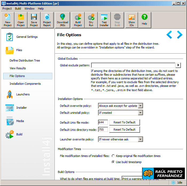
Task: Launch Test Installer from the toolbar
Action: [104, 20]
